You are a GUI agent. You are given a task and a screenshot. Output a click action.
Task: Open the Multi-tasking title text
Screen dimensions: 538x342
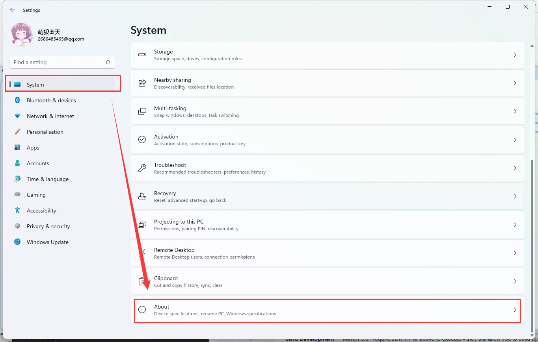coord(170,108)
